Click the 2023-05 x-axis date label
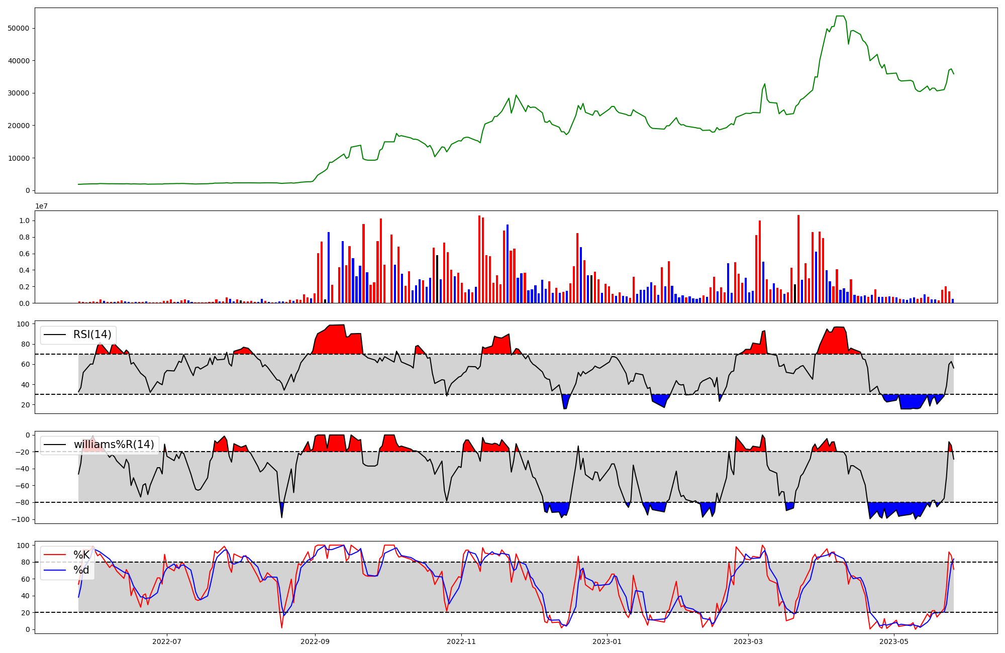 tap(894, 641)
